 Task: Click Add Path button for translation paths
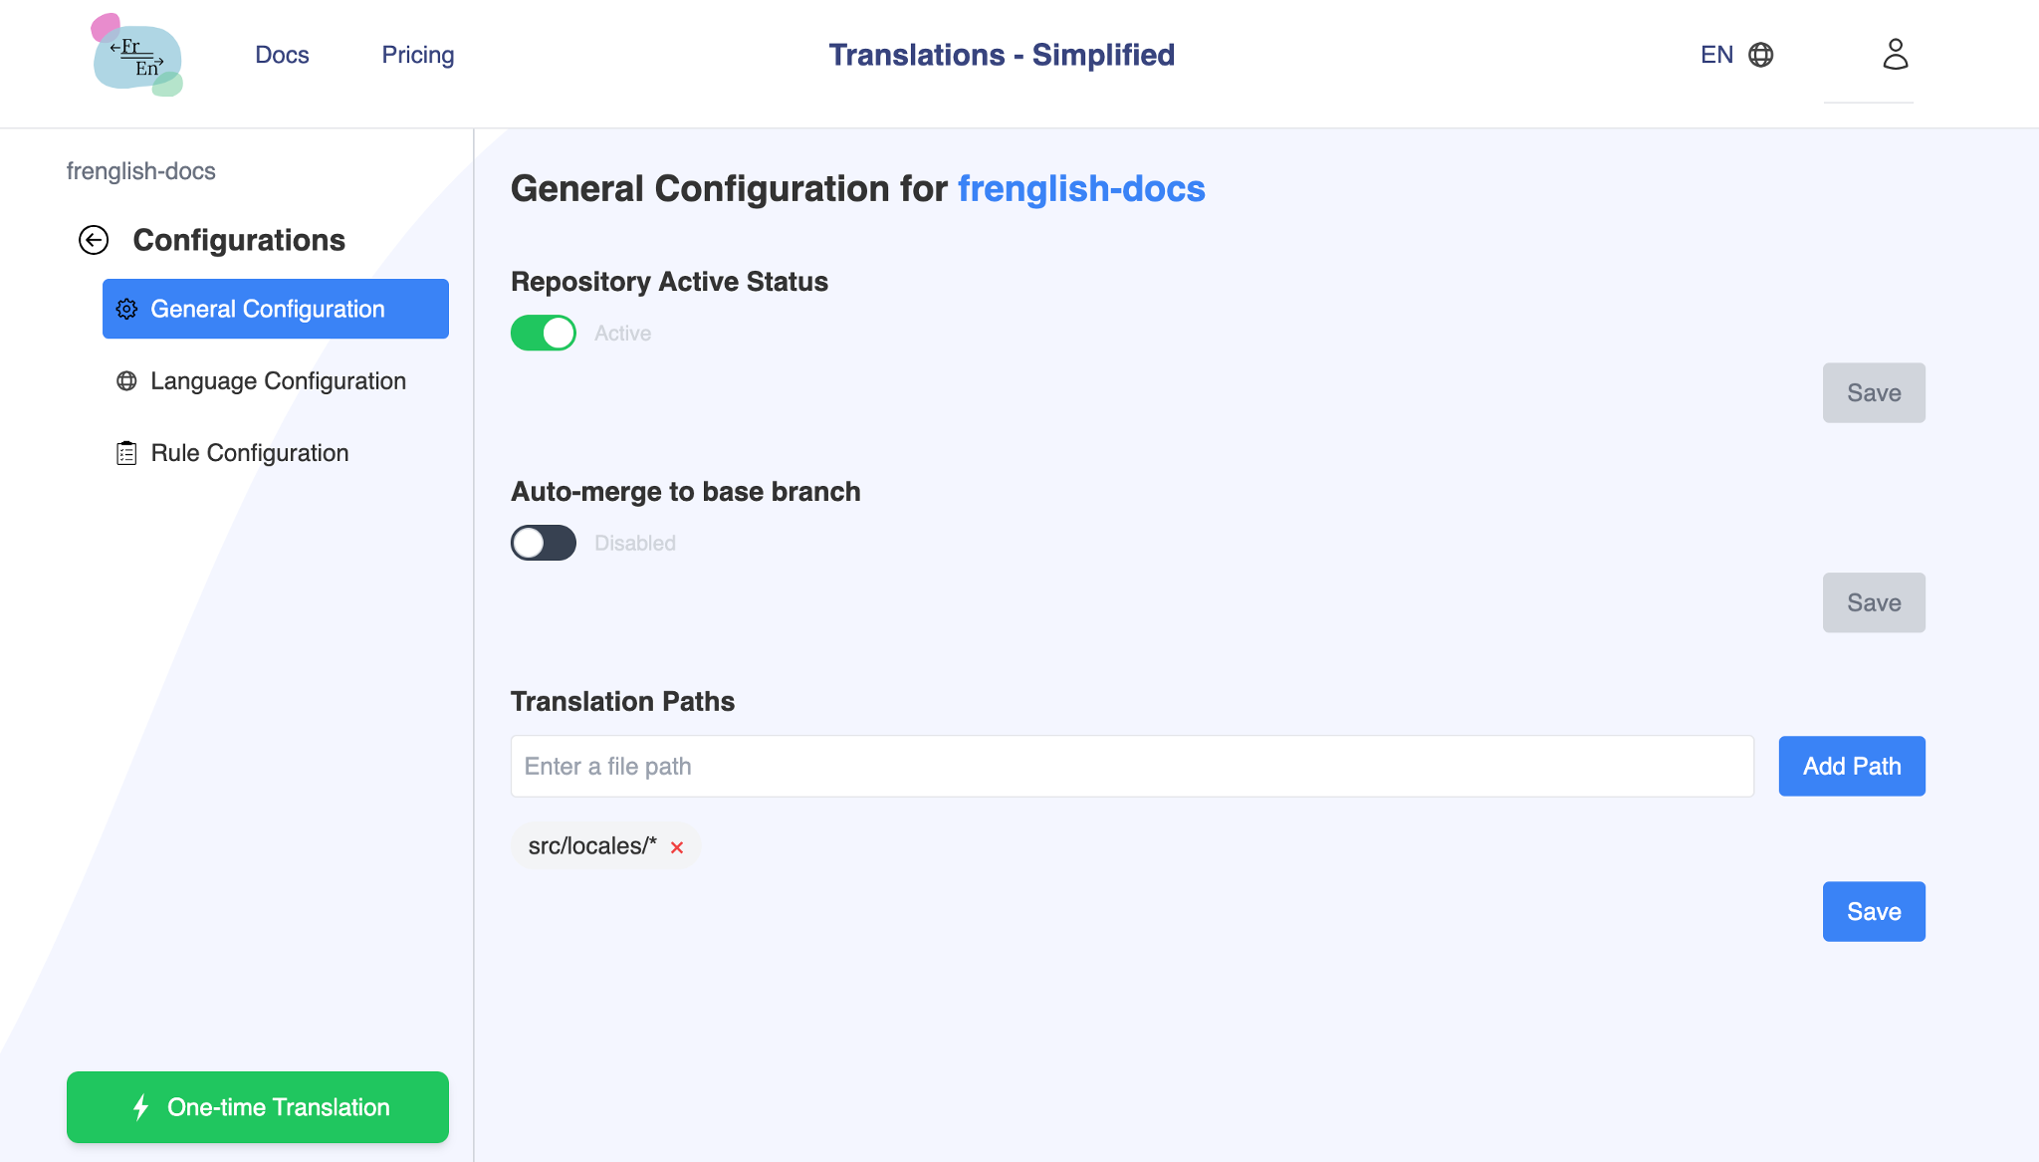point(1850,766)
